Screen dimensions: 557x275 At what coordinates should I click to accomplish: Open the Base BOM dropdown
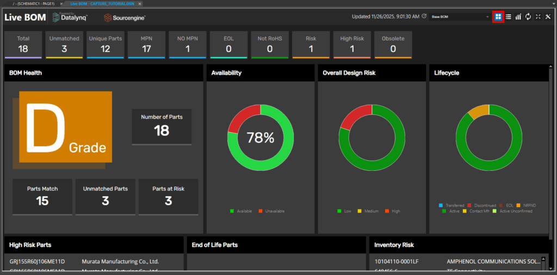[460, 17]
